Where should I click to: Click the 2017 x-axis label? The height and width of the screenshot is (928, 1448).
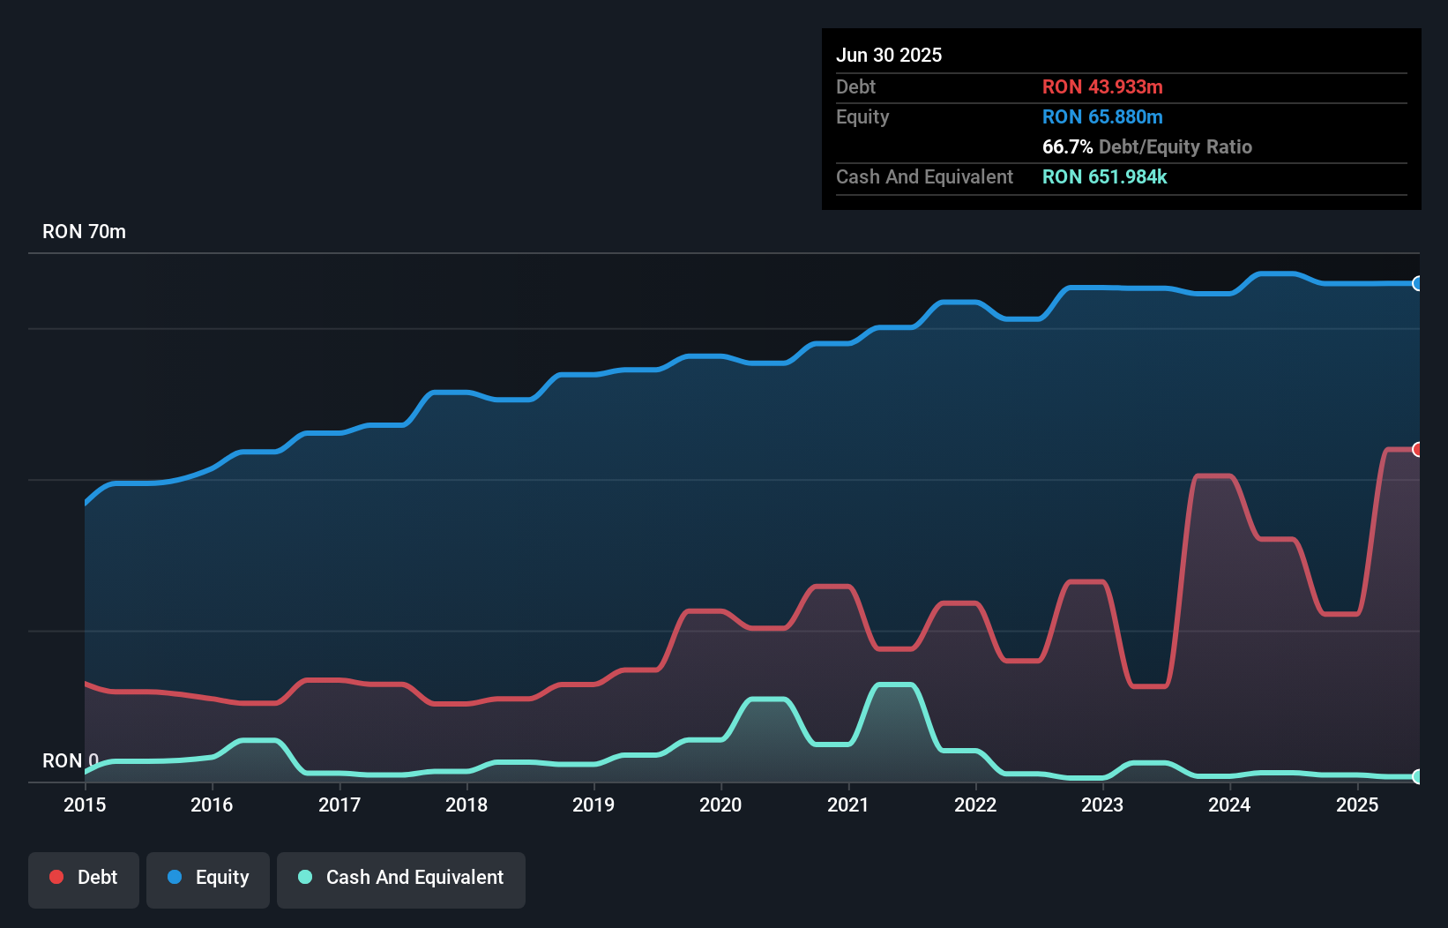coord(340,805)
